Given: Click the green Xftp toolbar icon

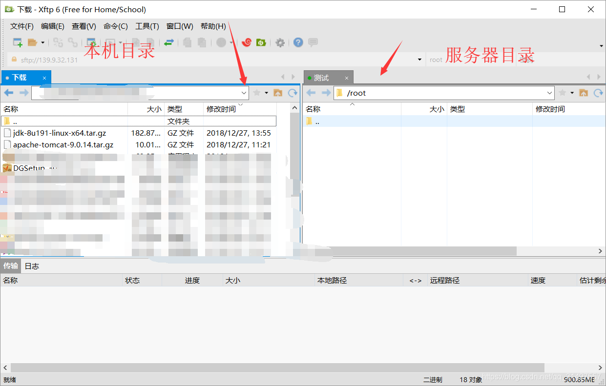Looking at the screenshot, I should point(261,43).
